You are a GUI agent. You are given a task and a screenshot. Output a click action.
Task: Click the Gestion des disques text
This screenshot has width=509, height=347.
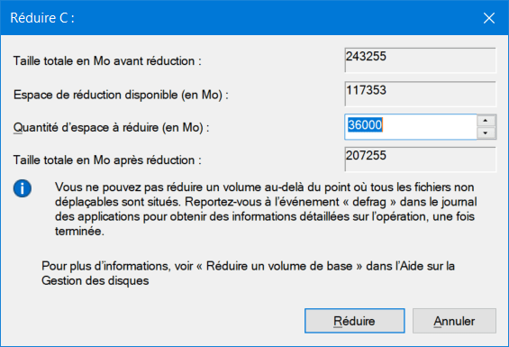click(x=95, y=280)
